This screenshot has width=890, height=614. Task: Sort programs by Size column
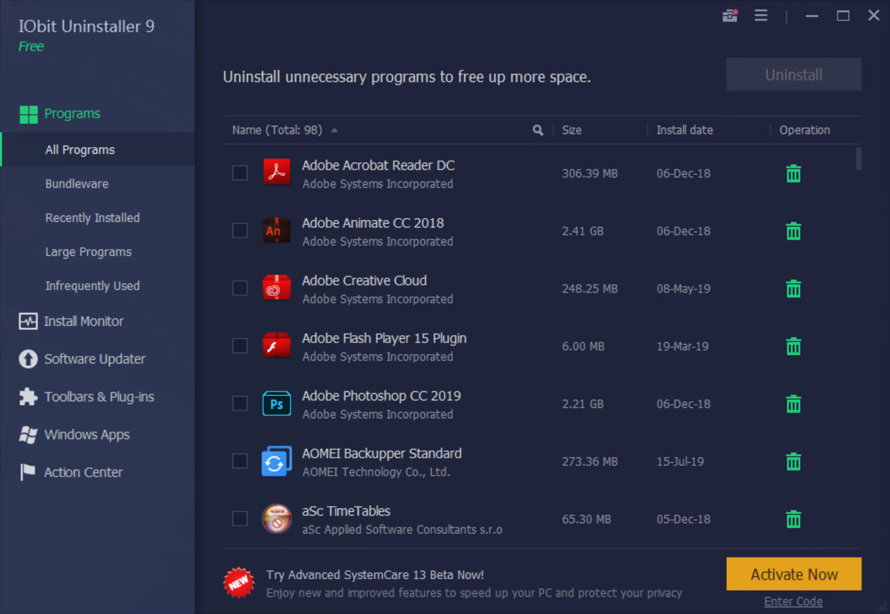[x=572, y=130]
